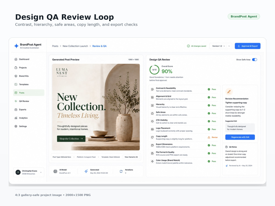The image size is (275, 206).
Task: Click the Brand Kits icon
Action: (x=16, y=76)
